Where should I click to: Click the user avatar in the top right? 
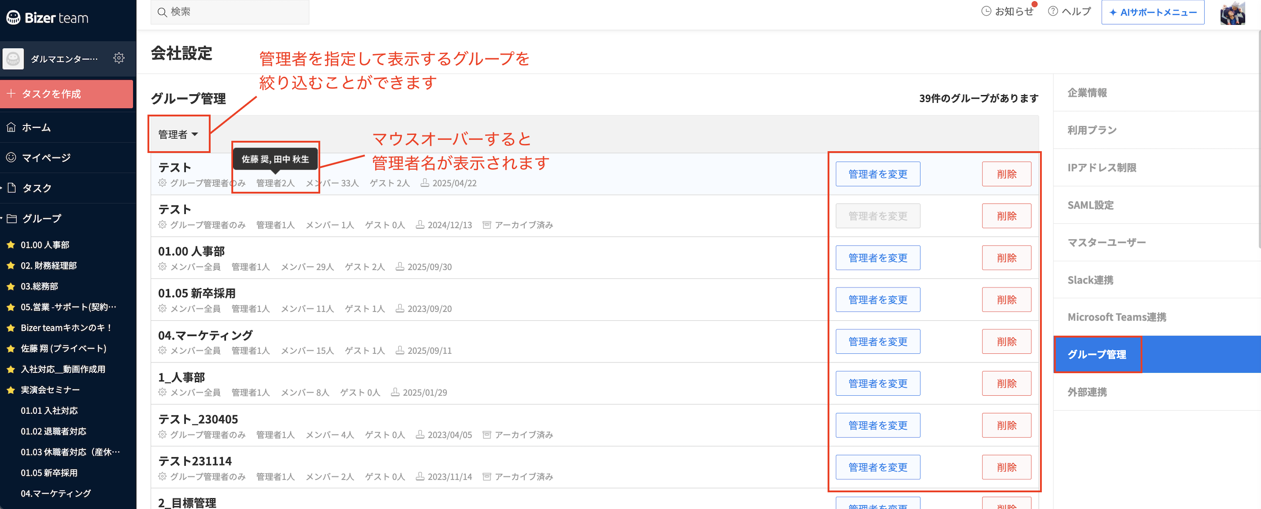[x=1232, y=13]
